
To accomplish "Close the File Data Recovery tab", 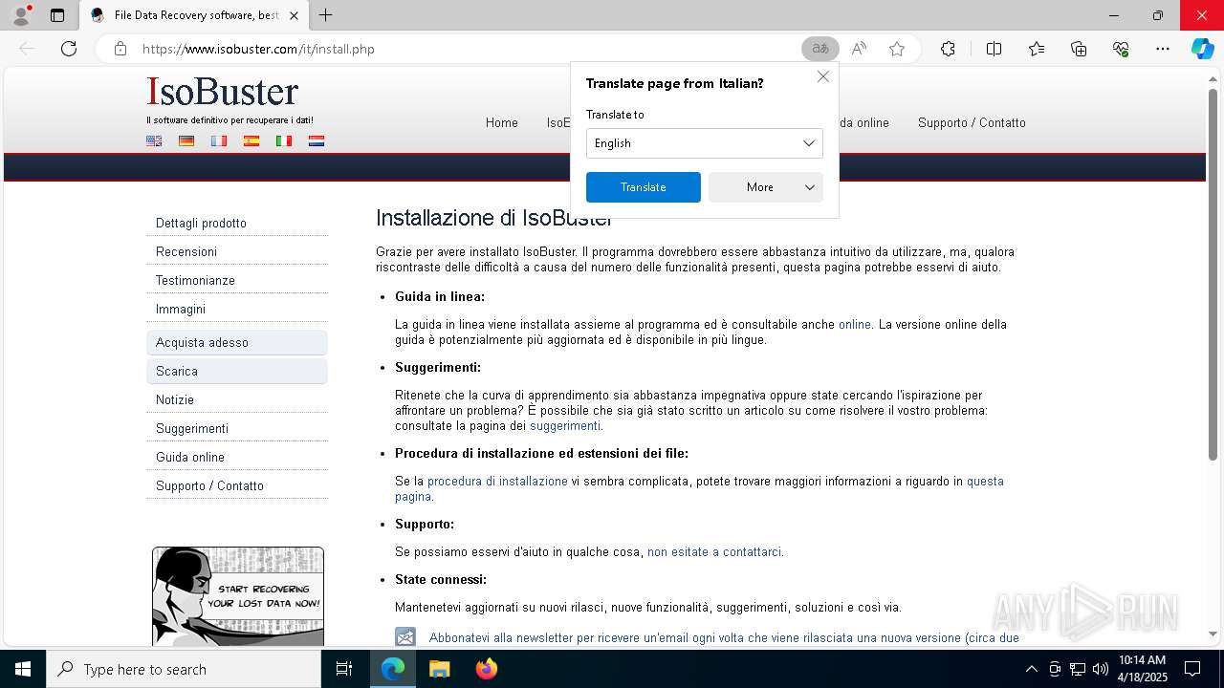I will [294, 15].
